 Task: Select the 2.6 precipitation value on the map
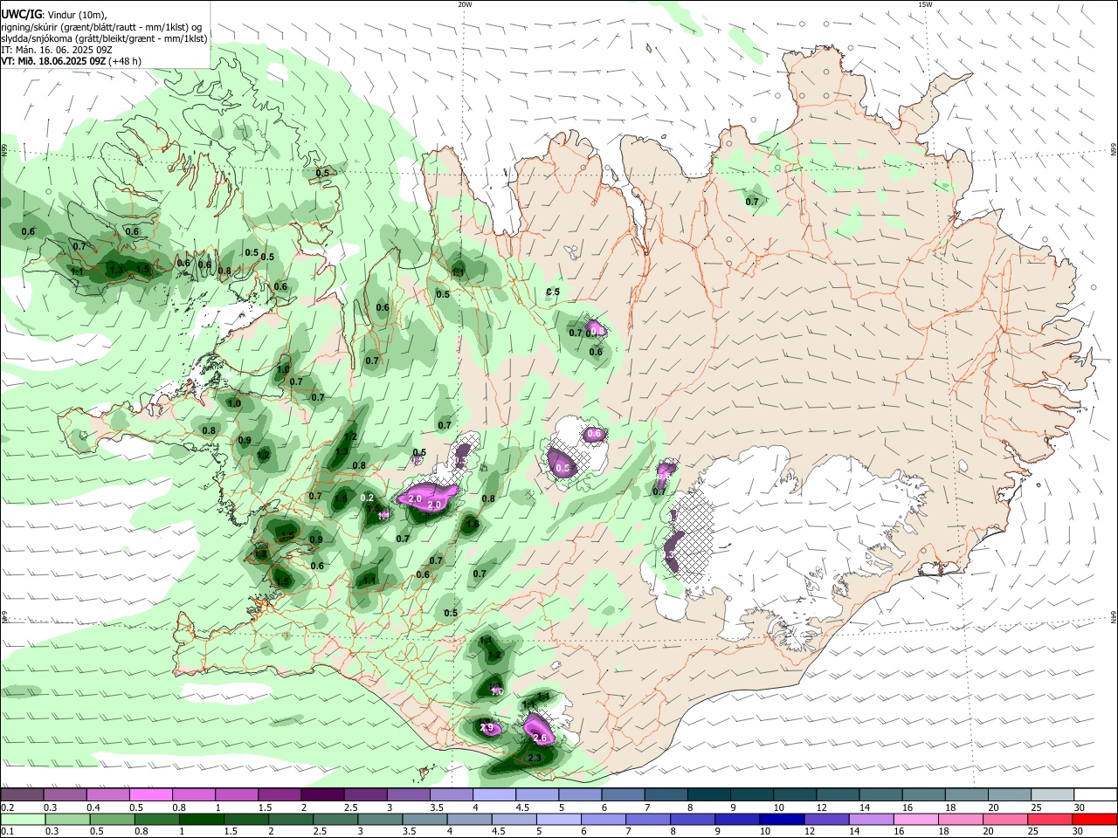click(540, 738)
